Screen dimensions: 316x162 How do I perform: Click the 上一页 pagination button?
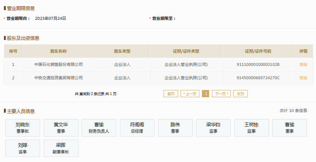coord(190,94)
